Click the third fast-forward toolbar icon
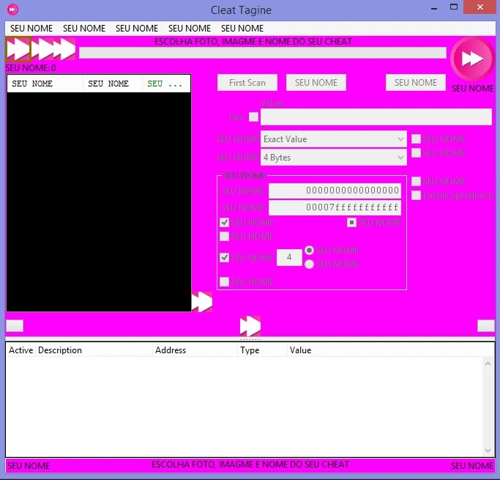The height and width of the screenshot is (480, 500). [64, 49]
